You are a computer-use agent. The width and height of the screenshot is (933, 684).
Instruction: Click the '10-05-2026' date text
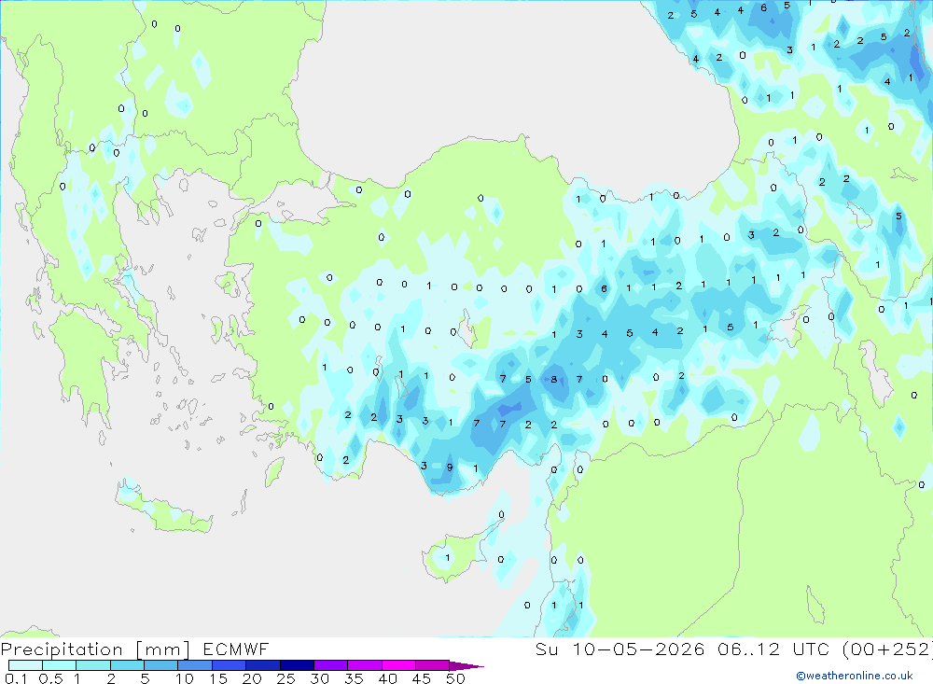(638, 649)
